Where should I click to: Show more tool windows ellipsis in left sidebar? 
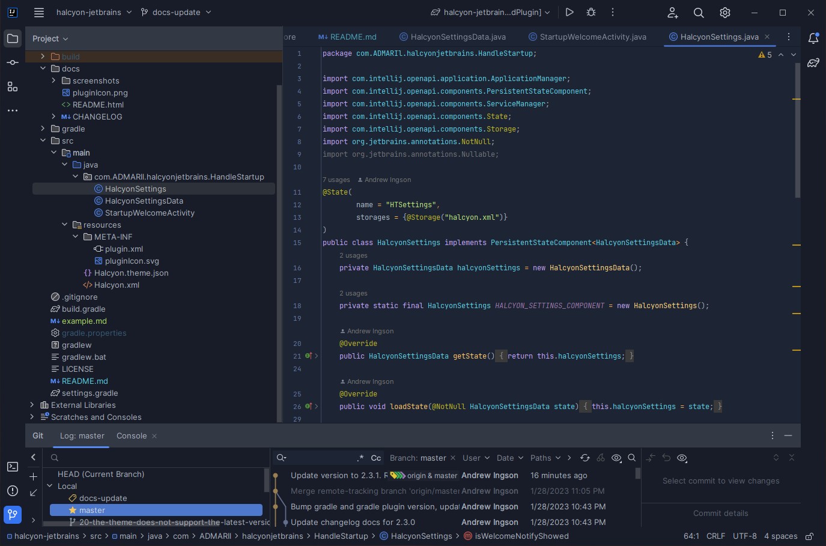pos(13,111)
